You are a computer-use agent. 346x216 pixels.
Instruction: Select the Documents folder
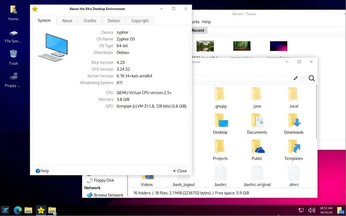tap(257, 124)
